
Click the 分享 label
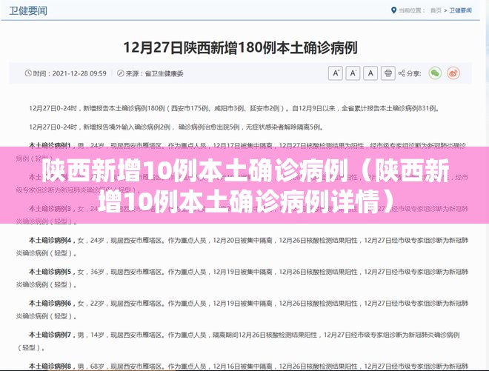[414, 73]
